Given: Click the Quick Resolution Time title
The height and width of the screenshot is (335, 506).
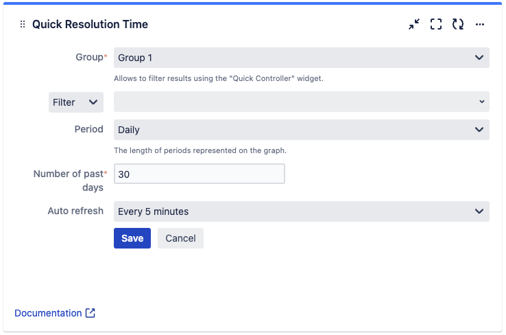Looking at the screenshot, I should pos(90,25).
